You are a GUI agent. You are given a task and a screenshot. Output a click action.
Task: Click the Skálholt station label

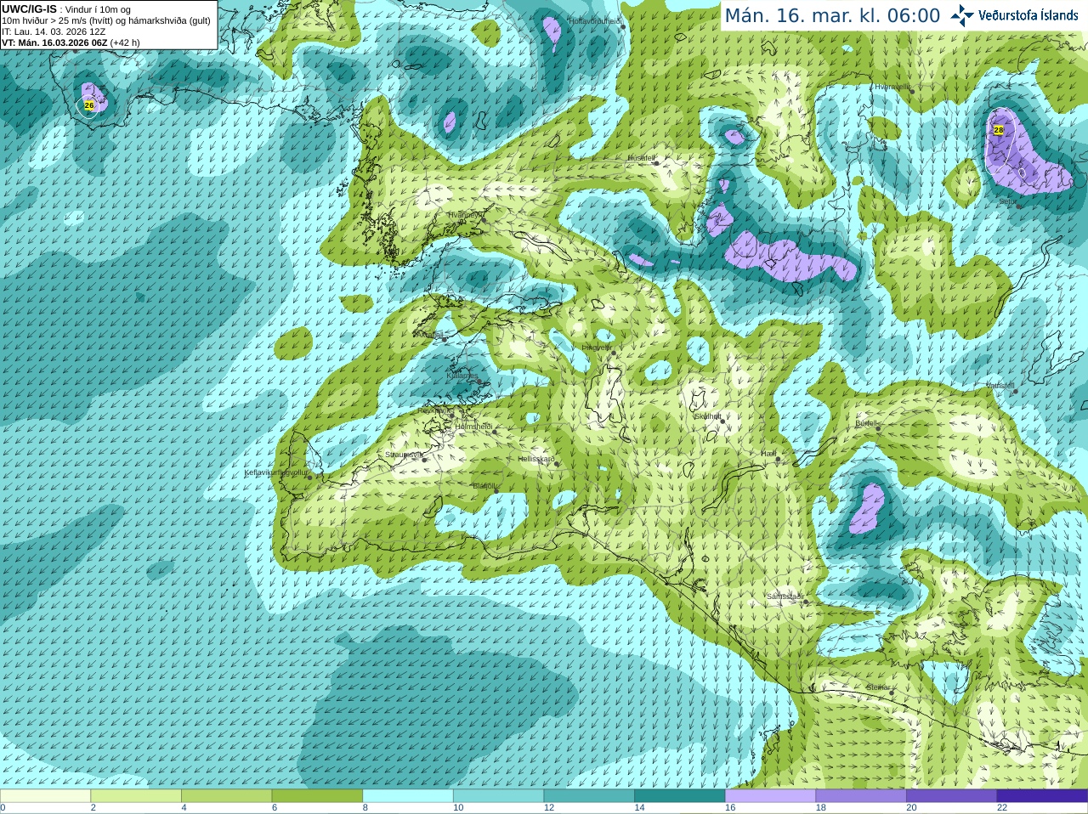point(708,416)
